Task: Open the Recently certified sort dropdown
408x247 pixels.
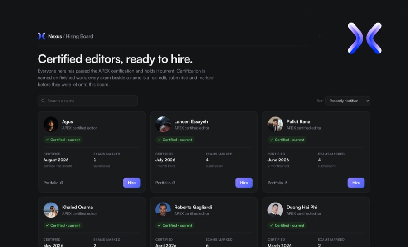Action: tap(348, 101)
